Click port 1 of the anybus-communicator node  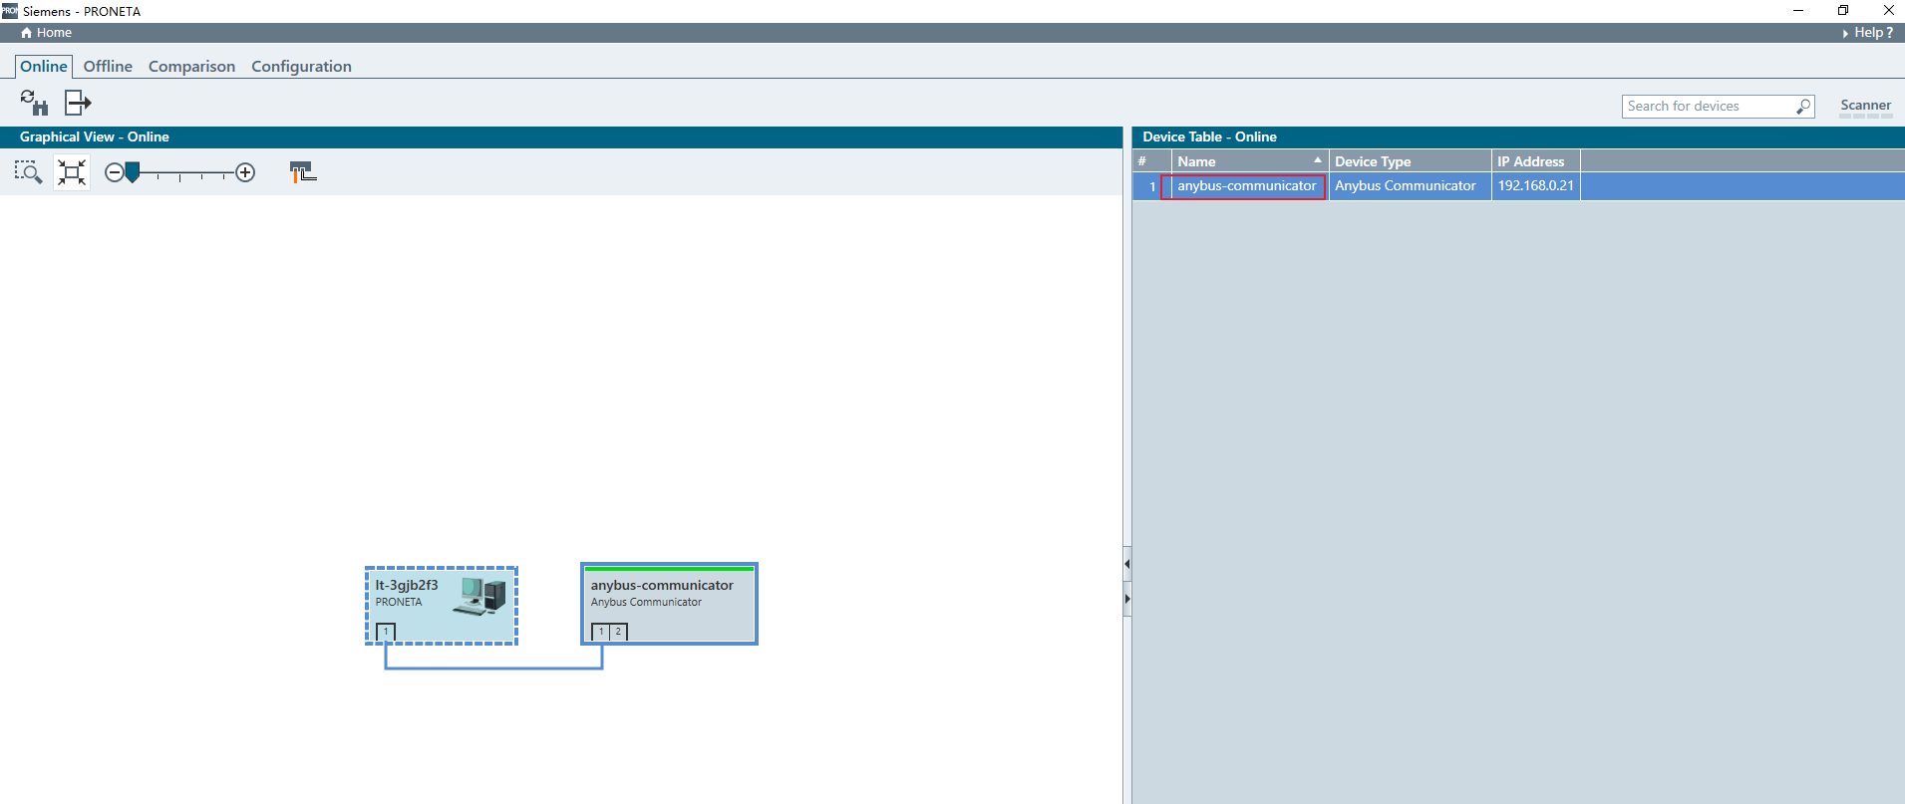tap(601, 632)
